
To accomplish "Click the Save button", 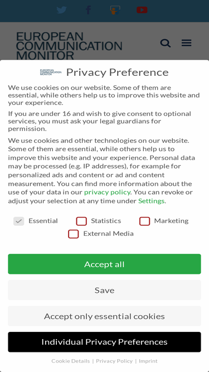I will [x=105, y=290].
